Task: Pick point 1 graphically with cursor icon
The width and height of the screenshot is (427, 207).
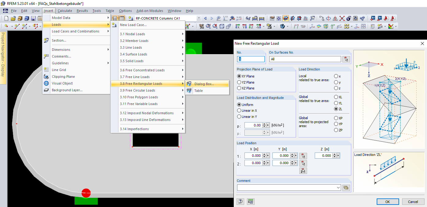Action: (x=303, y=156)
